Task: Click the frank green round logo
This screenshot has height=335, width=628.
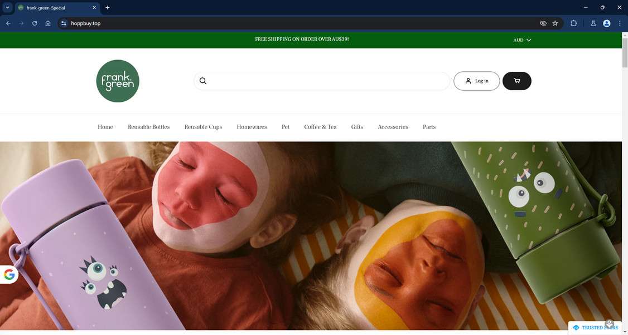Action: tap(117, 81)
